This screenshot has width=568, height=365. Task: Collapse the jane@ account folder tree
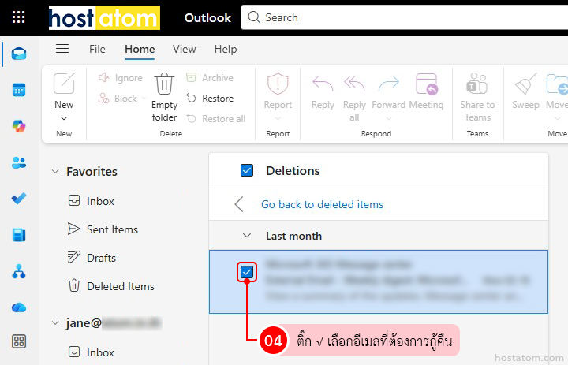pos(55,322)
